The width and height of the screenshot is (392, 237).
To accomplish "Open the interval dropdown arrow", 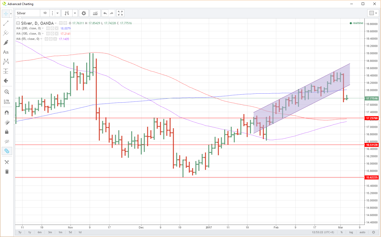I will (57, 13).
